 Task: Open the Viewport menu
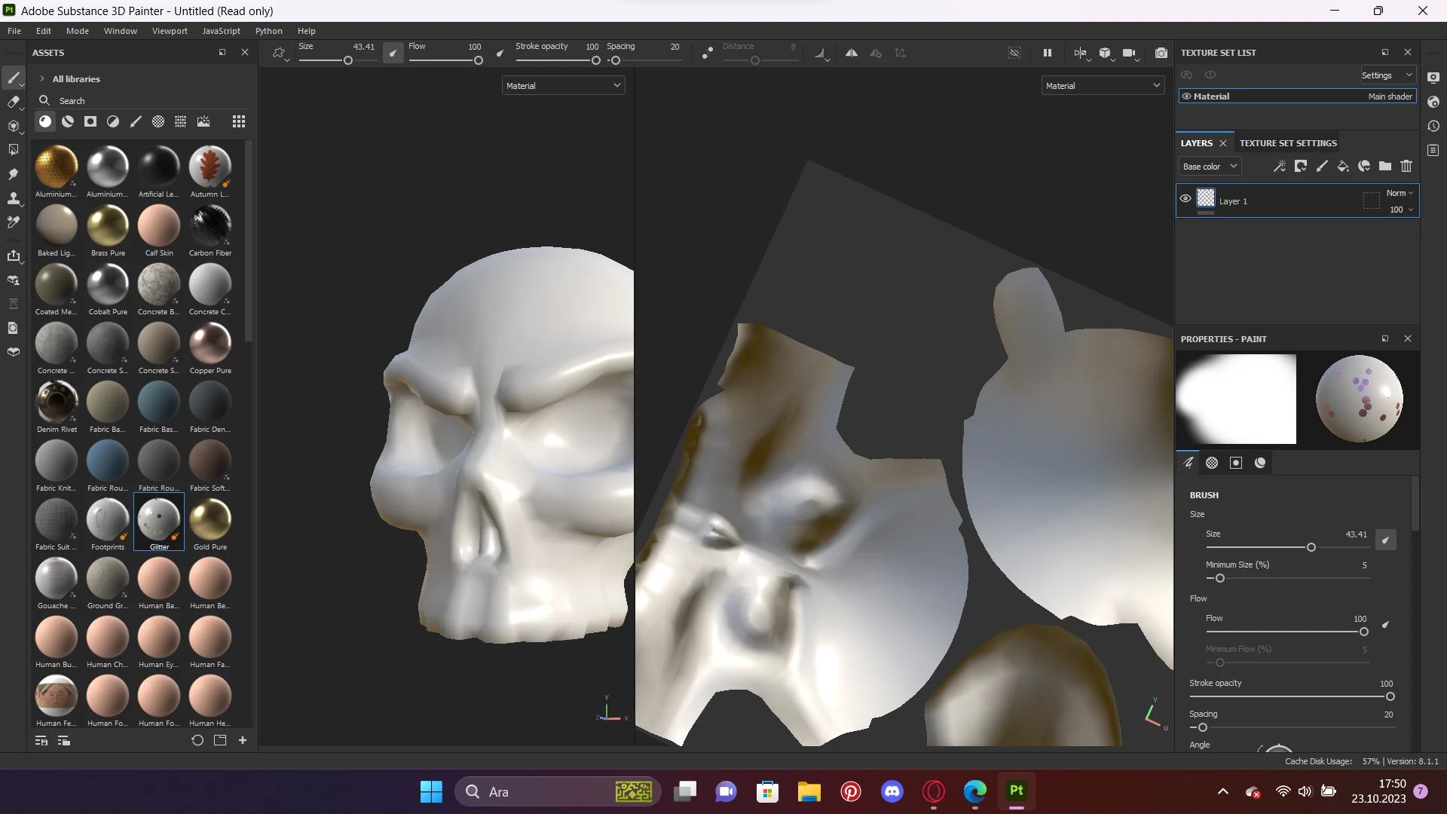170,31
